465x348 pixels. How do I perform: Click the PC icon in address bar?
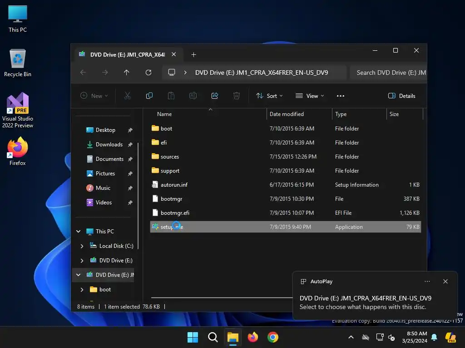tap(172, 72)
